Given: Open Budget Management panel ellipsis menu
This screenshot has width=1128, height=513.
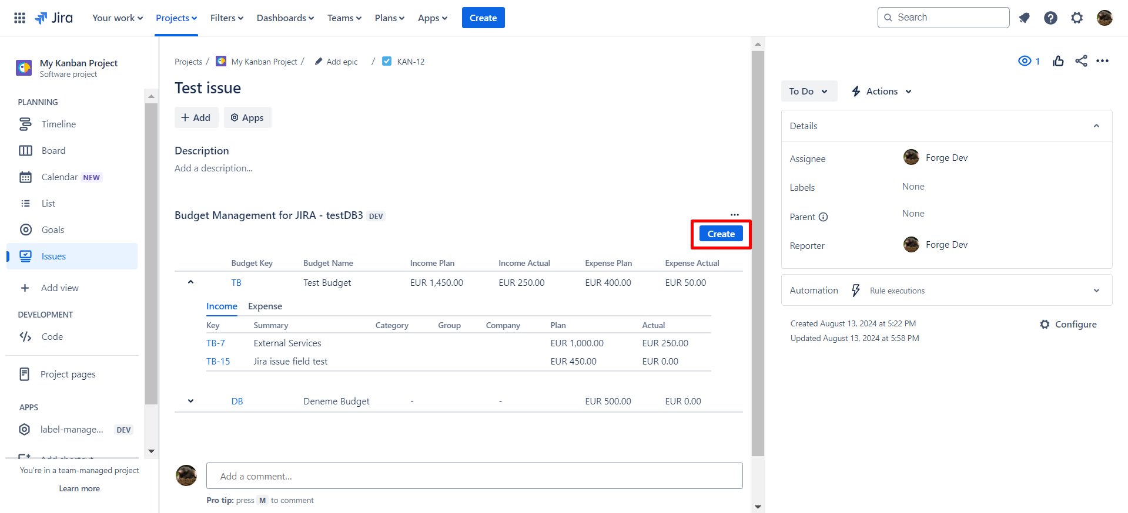Looking at the screenshot, I should click(x=735, y=215).
